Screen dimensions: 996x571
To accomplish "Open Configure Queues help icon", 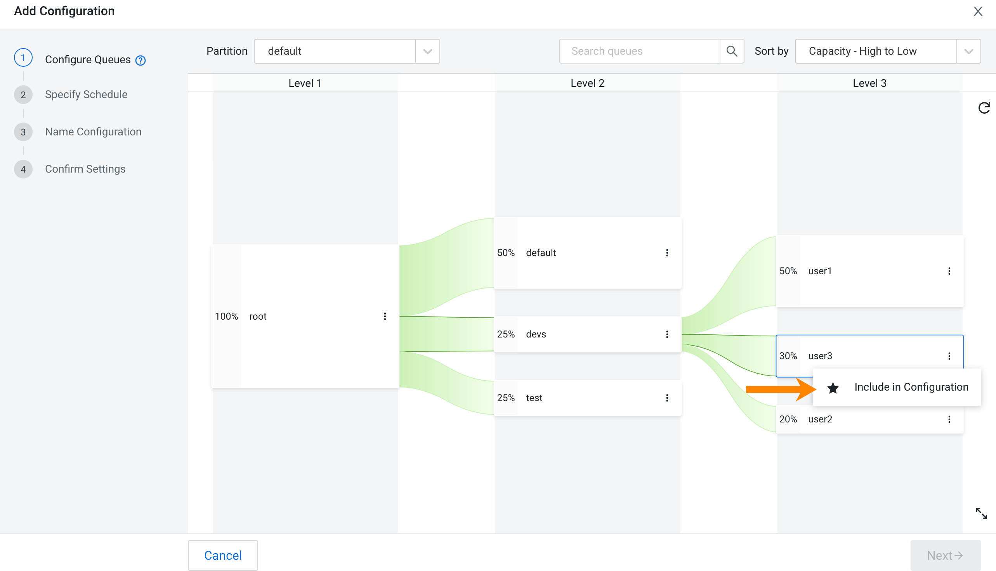I will (140, 61).
